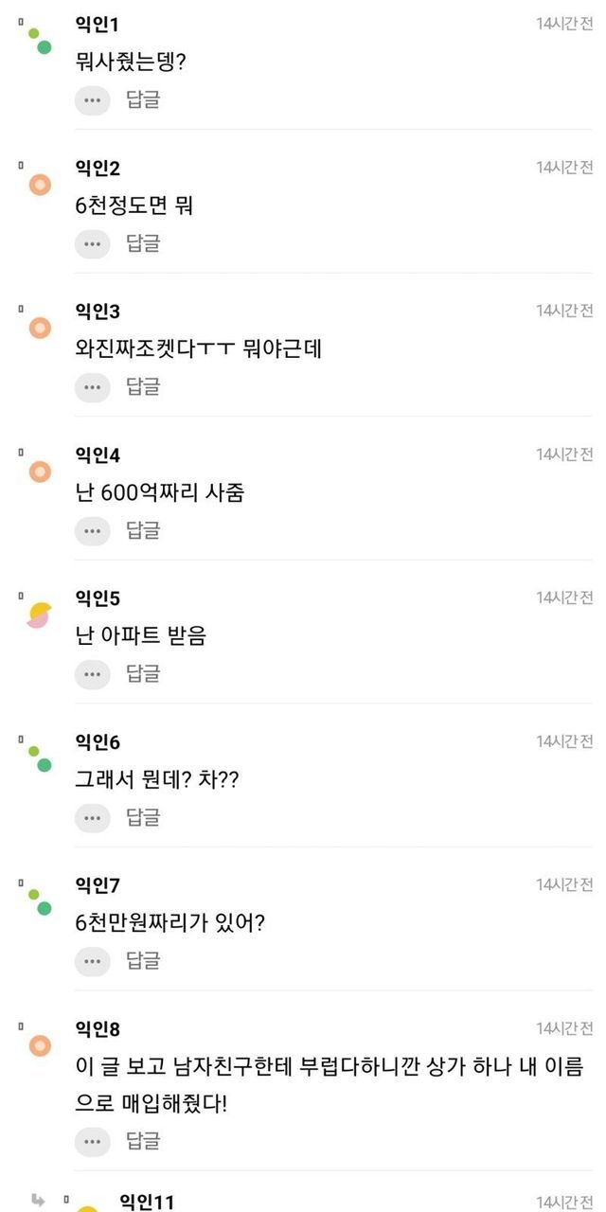Reply to 익인5's apartment comment
606x1212 pixels.
coord(143,673)
